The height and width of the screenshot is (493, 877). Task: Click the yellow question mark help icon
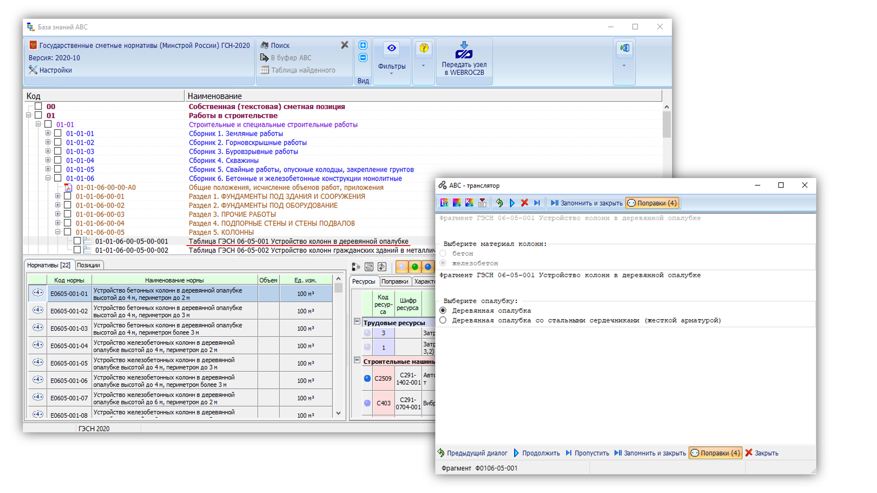(423, 48)
